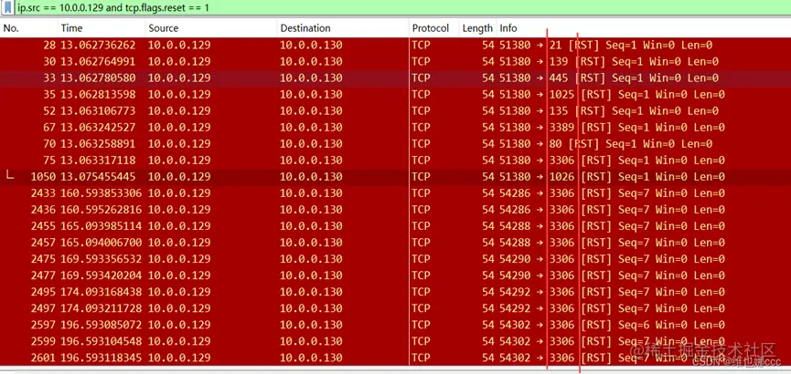This screenshot has height=374, width=791.
Task: Click Info text for port 80 RST
Action: [606, 144]
